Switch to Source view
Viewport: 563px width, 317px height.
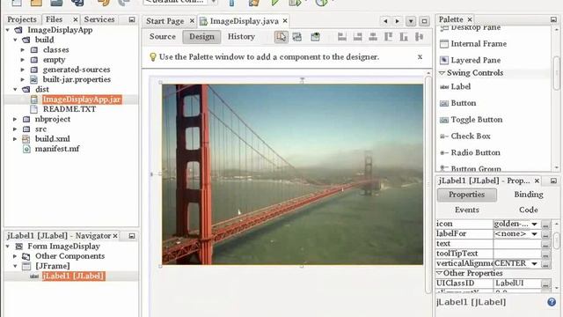163,37
